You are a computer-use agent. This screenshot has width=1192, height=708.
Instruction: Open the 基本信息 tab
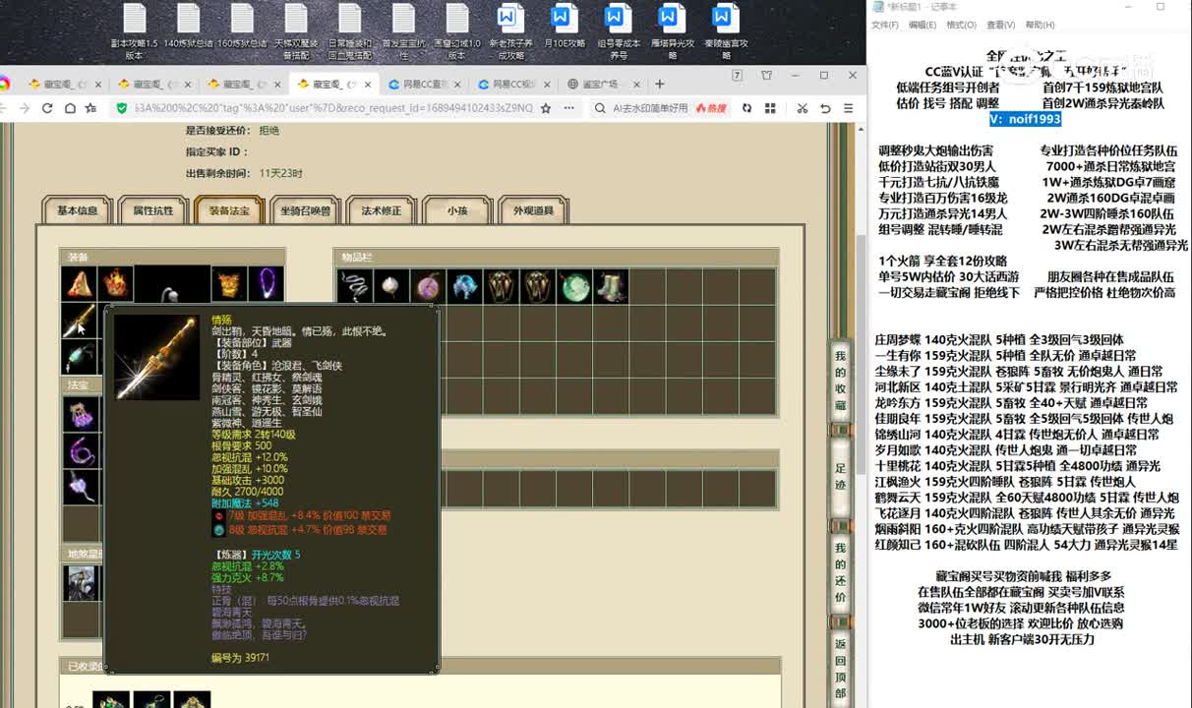pos(78,210)
